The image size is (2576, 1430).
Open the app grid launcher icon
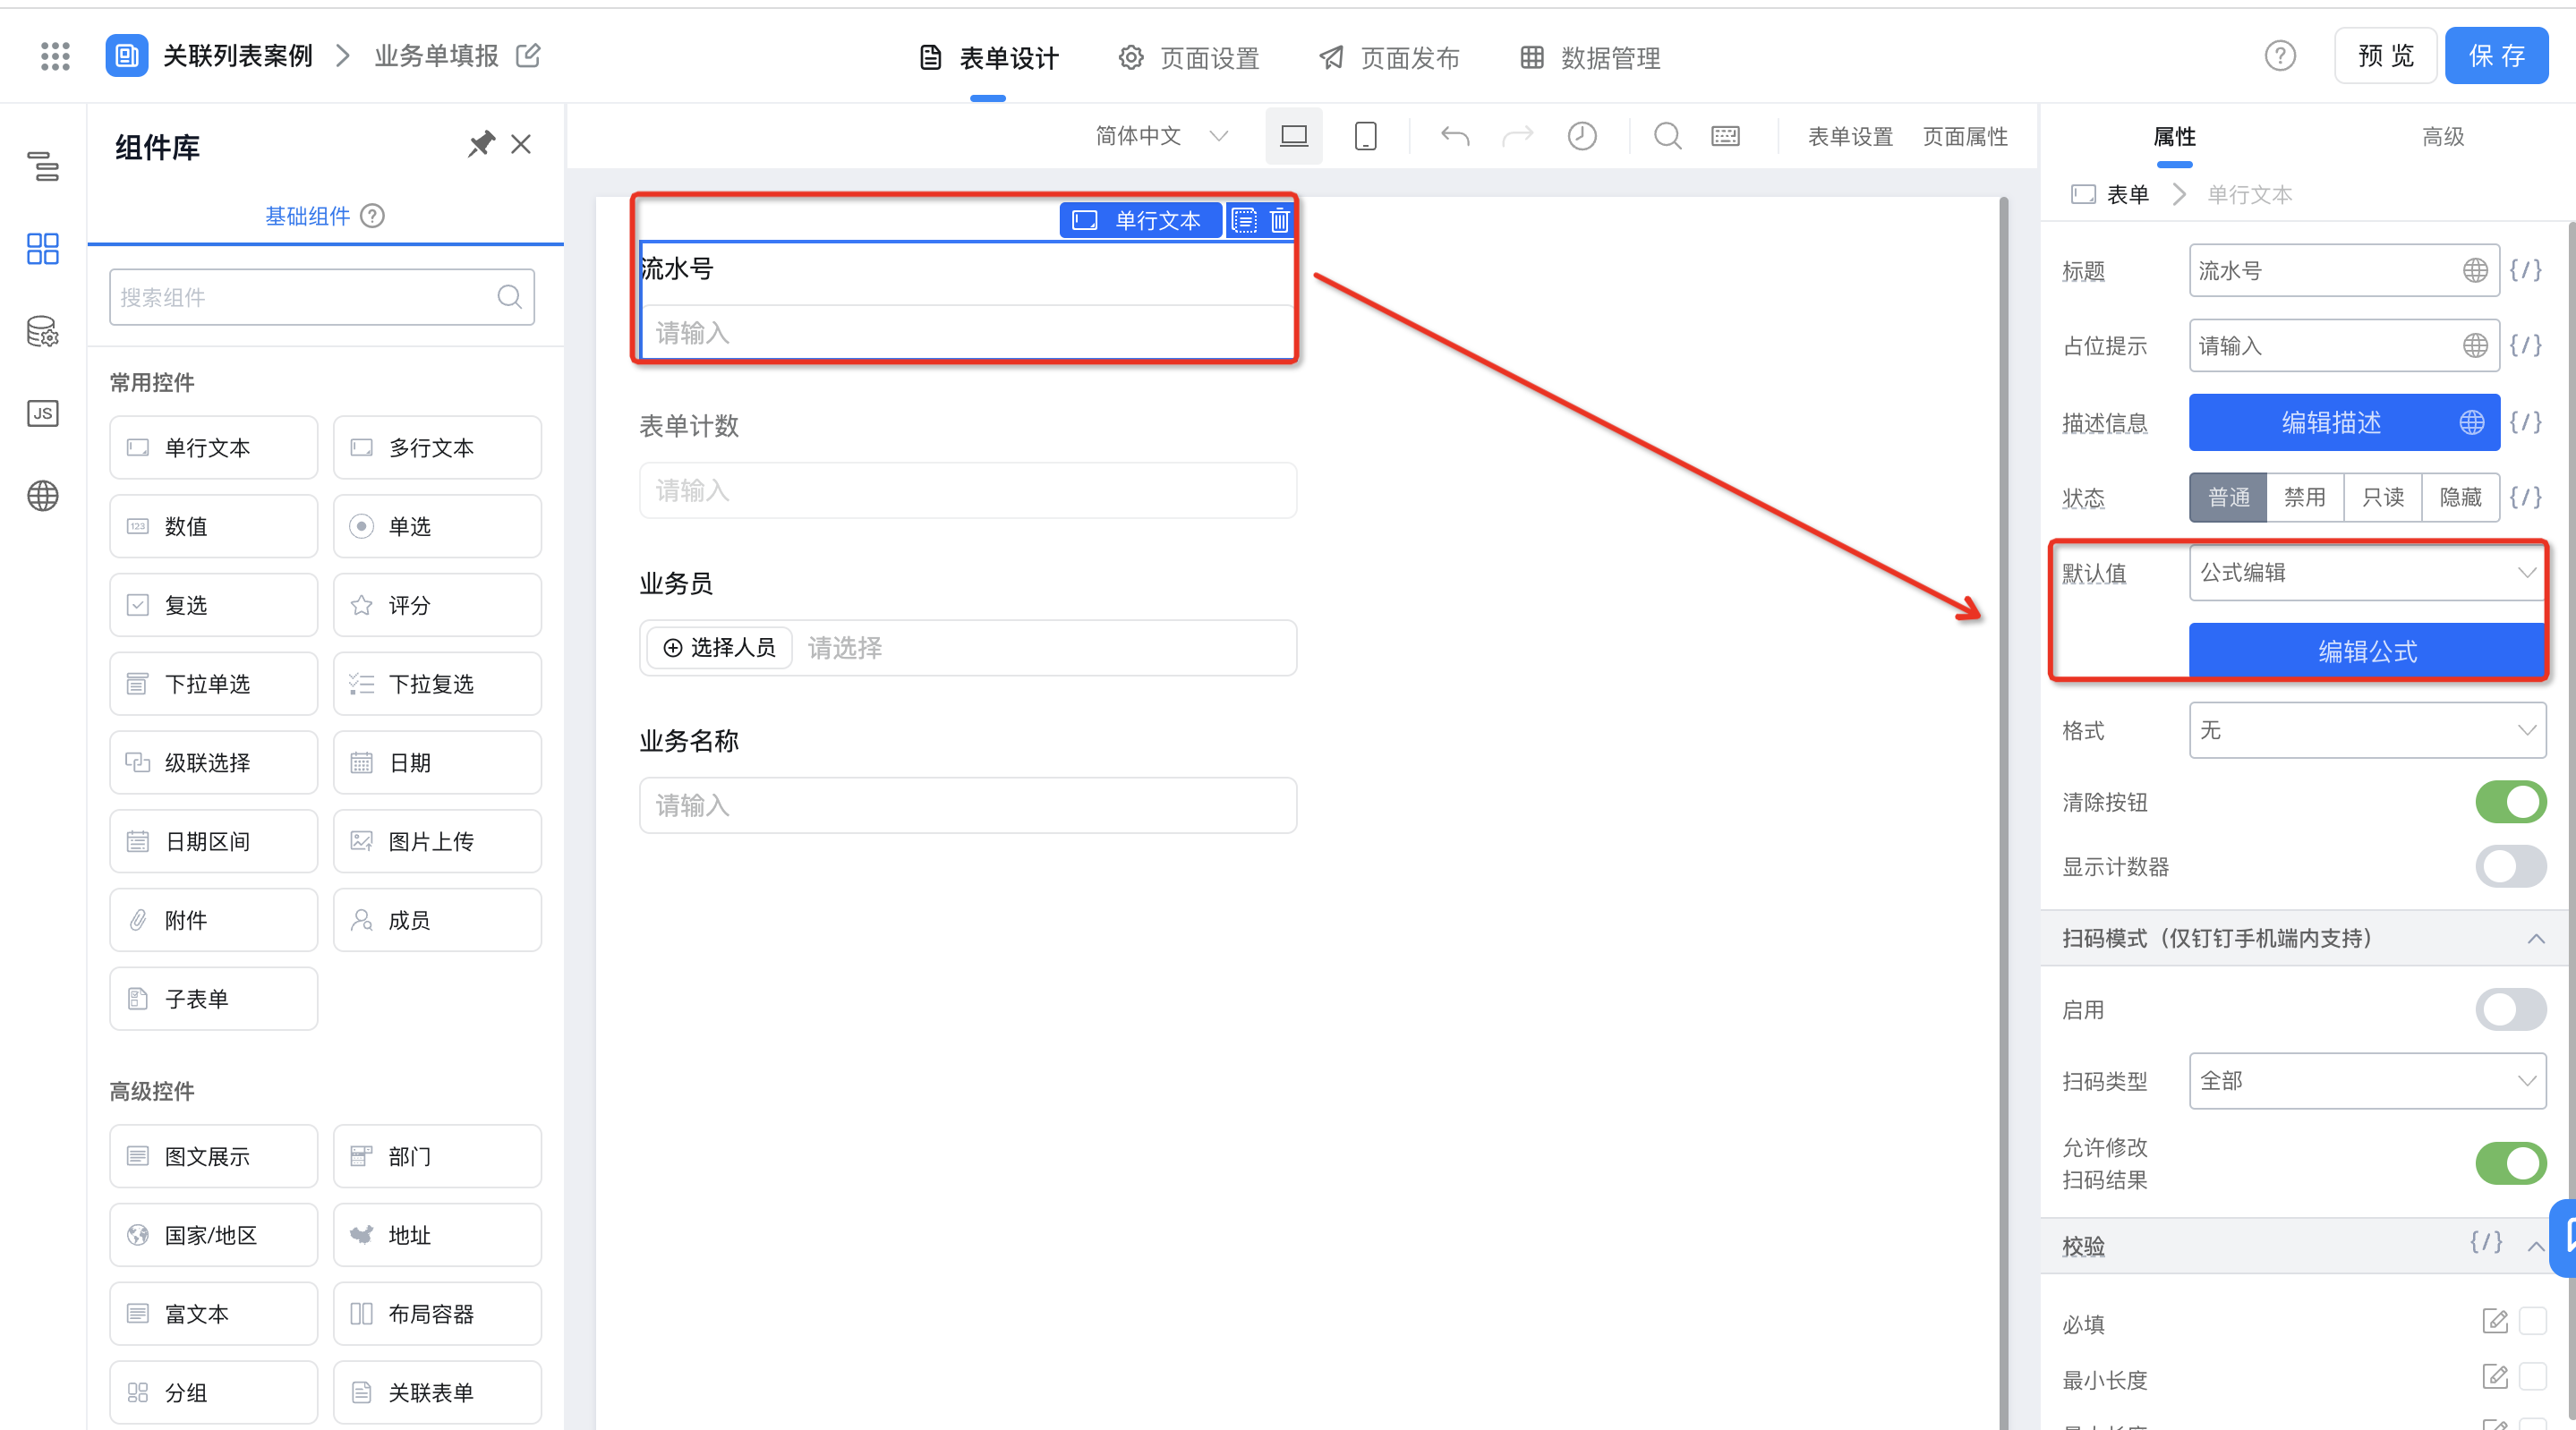(x=55, y=56)
